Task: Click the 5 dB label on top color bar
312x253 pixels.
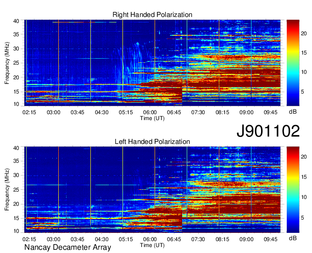Action: 302,92
